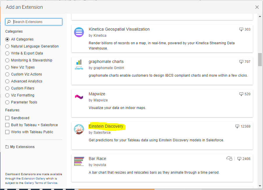This screenshot has width=263, height=190.
Task: Click download count icon beside 12369
Action: (237, 126)
